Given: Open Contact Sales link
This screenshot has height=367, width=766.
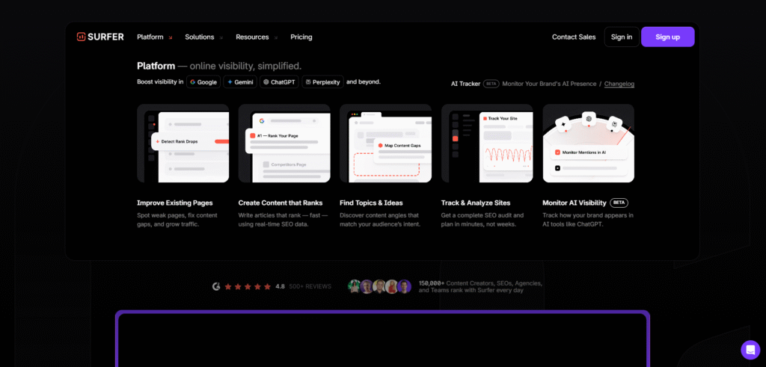Looking at the screenshot, I should 574,37.
